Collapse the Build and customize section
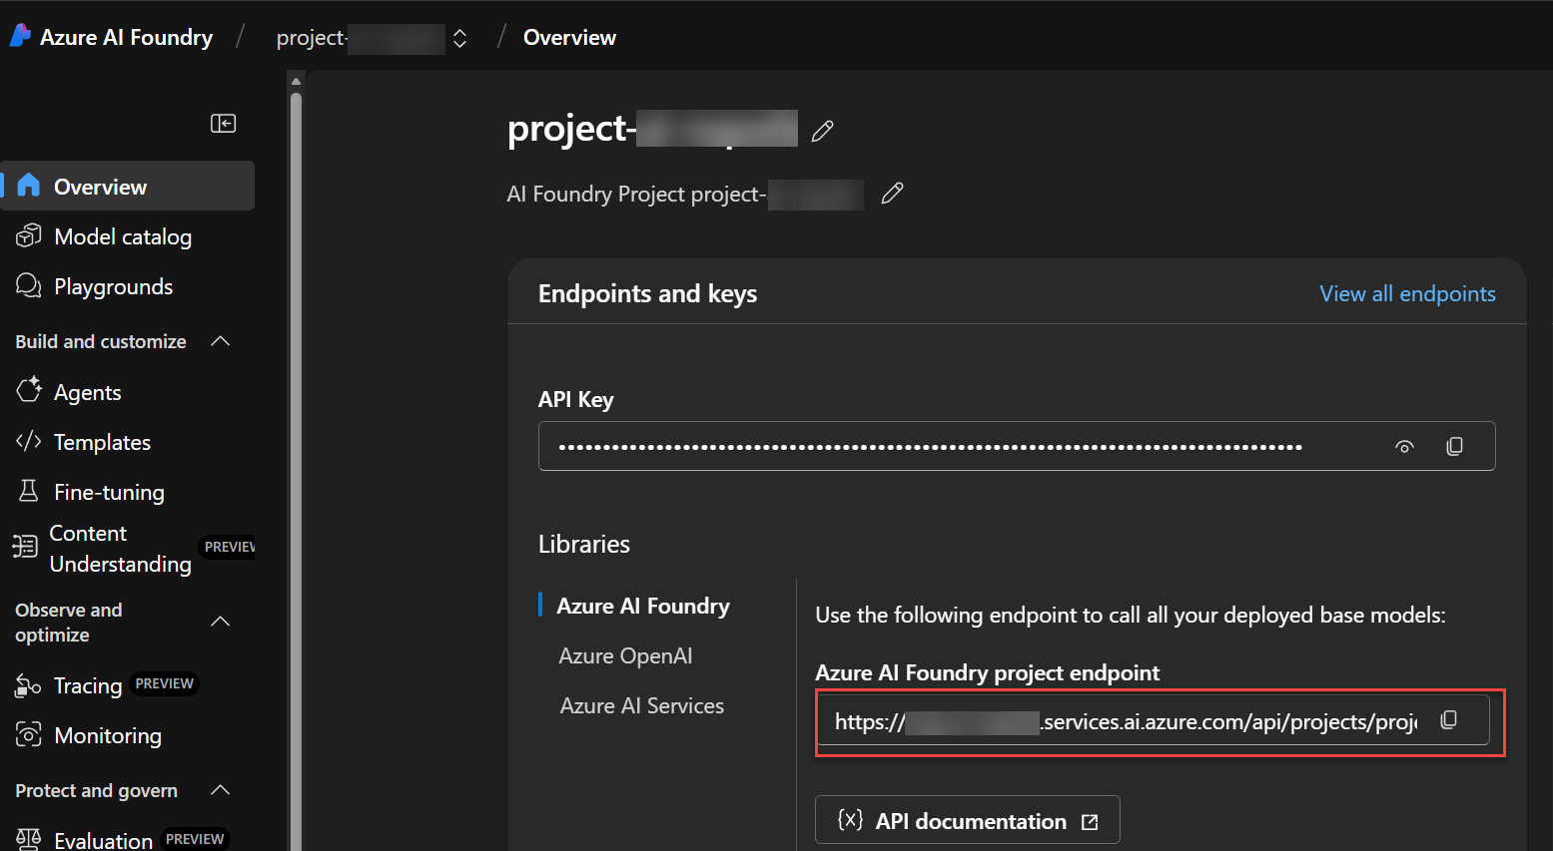The image size is (1553, 851). click(220, 340)
